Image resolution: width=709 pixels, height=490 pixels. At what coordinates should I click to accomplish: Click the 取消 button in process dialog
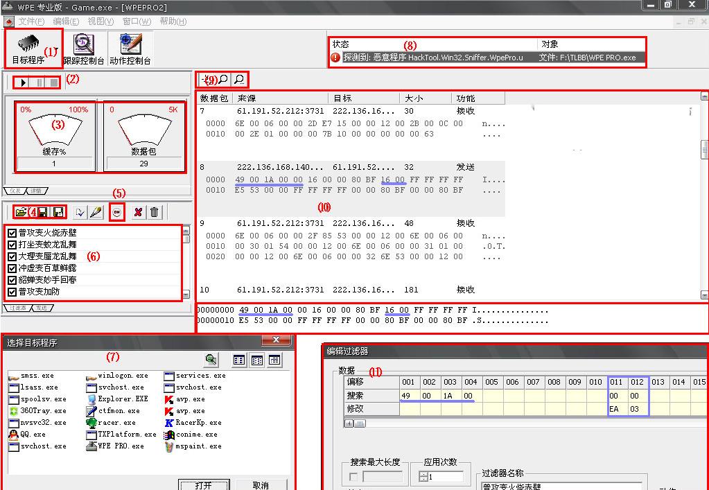tap(261, 484)
